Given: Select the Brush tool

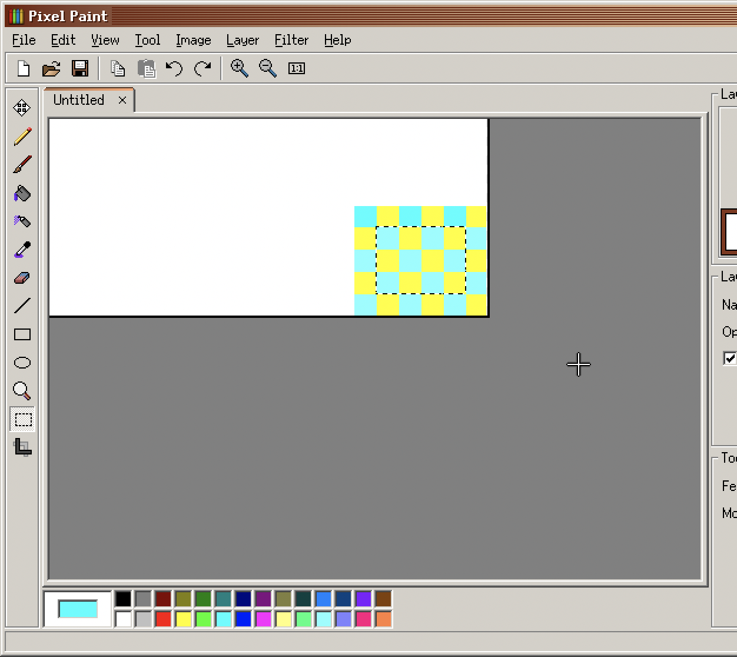Looking at the screenshot, I should click(22, 163).
